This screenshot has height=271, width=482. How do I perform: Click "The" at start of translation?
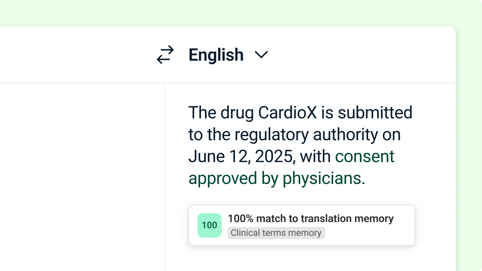pyautogui.click(x=202, y=113)
